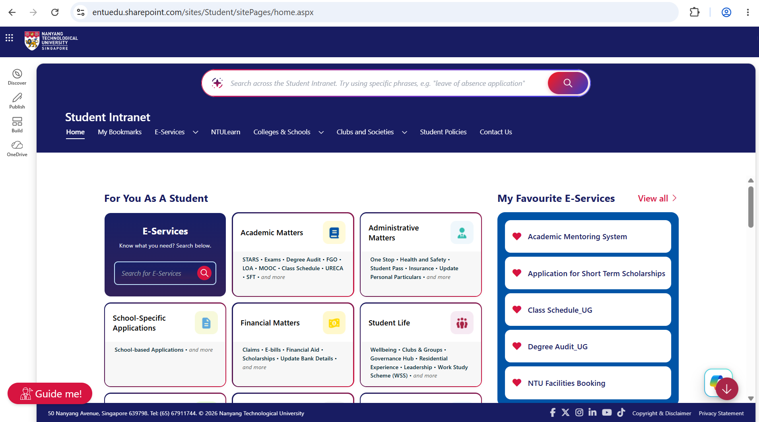759x422 pixels.
Task: Open the NTU X (Twitter) icon
Action: [565, 412]
